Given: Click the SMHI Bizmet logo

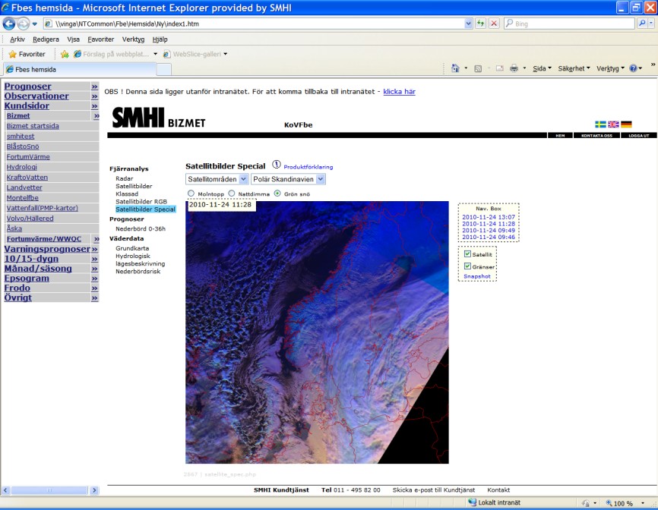Looking at the screenshot, I should tap(159, 118).
